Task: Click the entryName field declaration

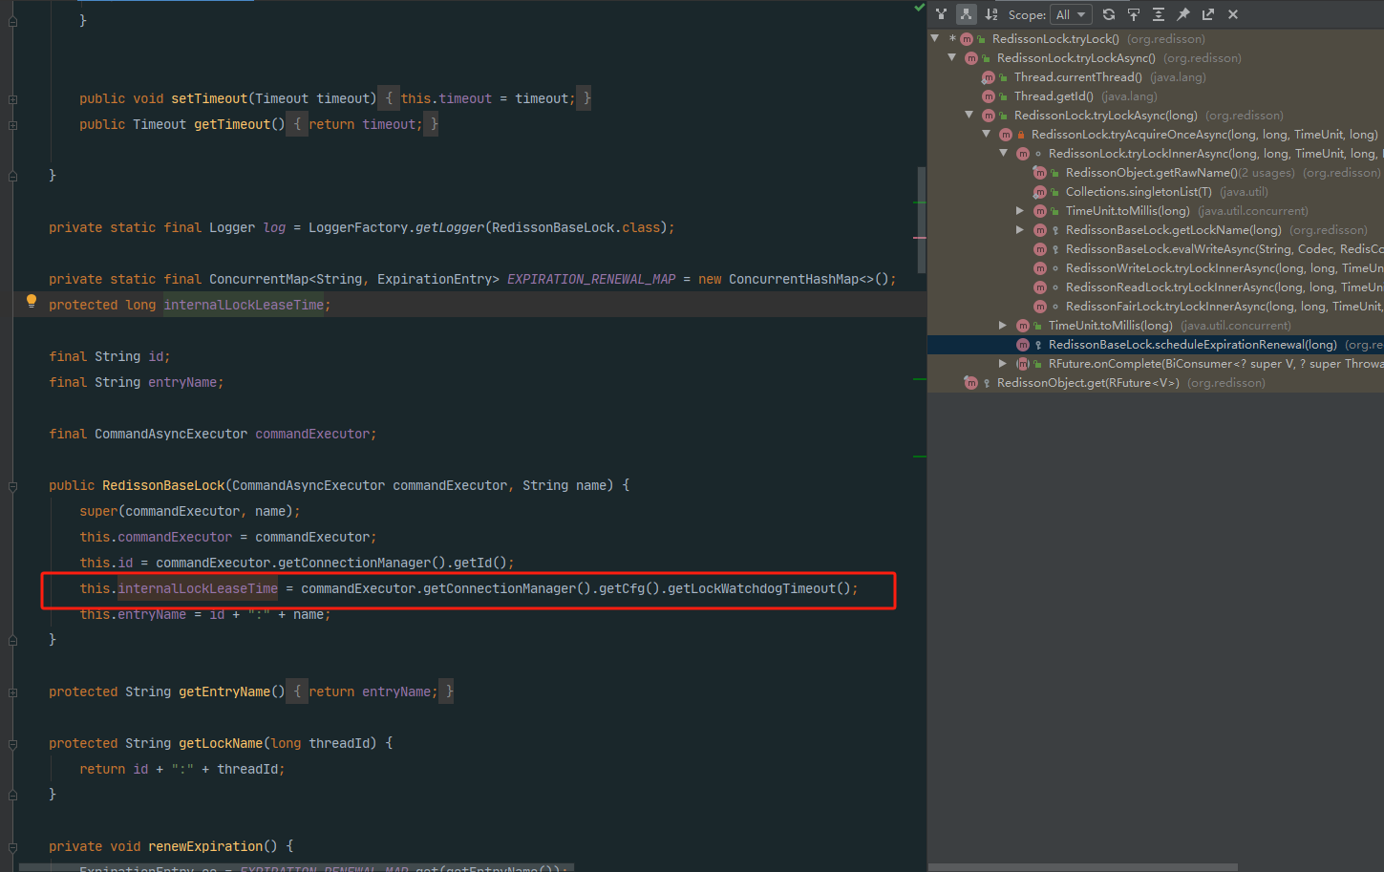Action: [x=182, y=382]
